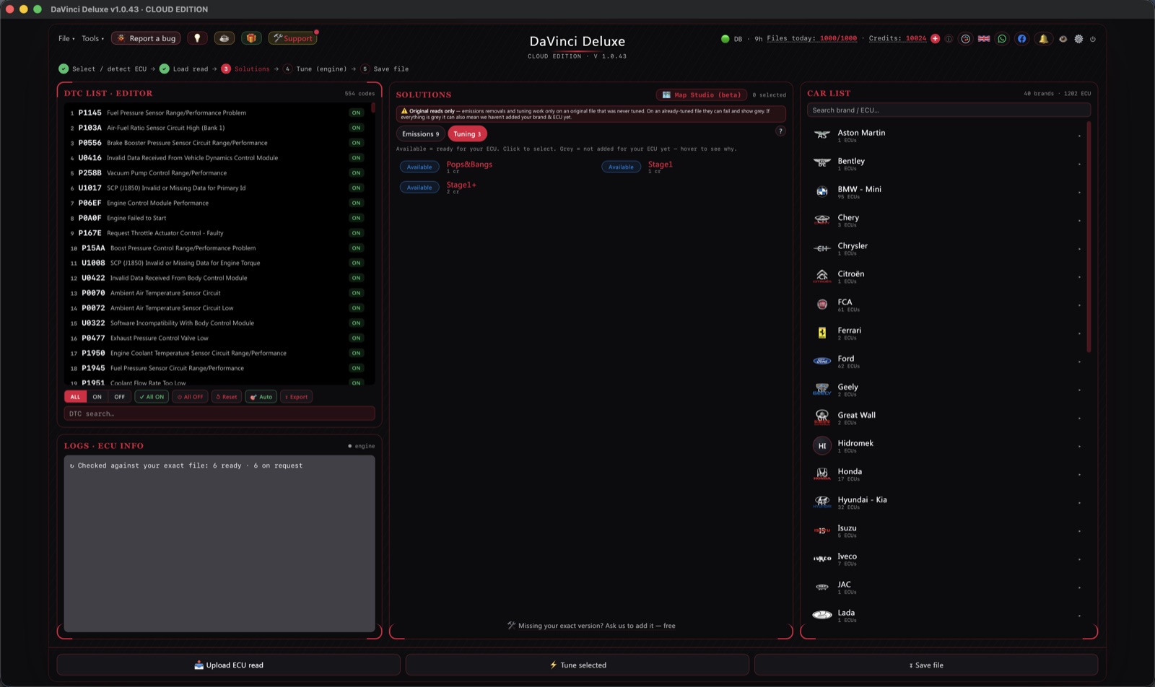
Task: Toggle ON switch for DTC P0070
Action: [x=356, y=293]
